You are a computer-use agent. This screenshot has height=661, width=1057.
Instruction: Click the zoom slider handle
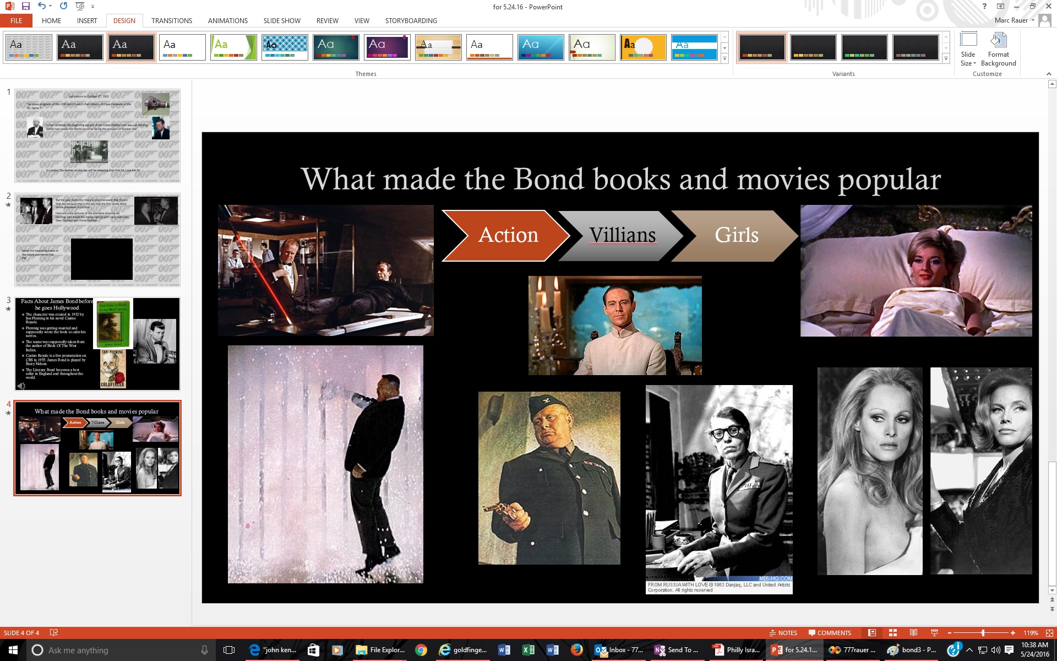click(983, 633)
